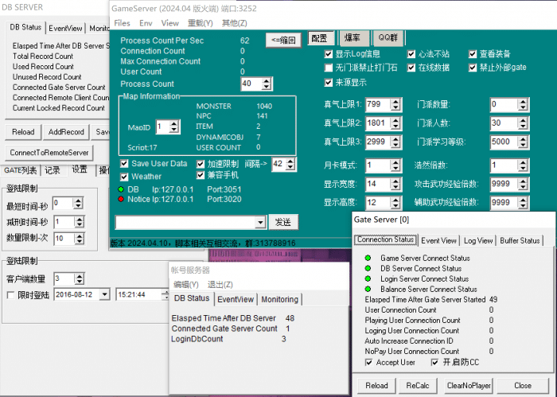Uncheck Save User Data checkbox
Viewport: 557px width, 397px height.
(x=124, y=164)
